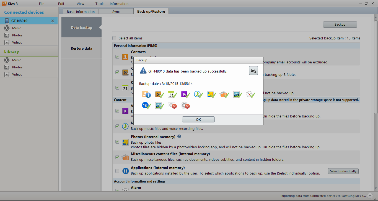Click the 'Selected backup item : 13 items' text

click(x=335, y=38)
